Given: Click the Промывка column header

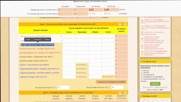Looking at the screenshot, I should click(x=82, y=32).
